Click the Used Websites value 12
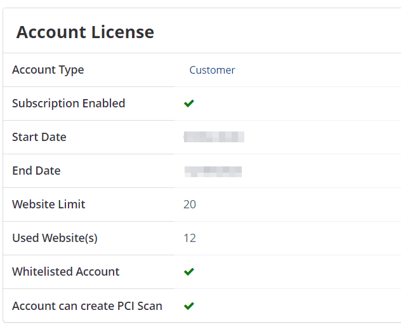The image size is (401, 336). click(x=190, y=238)
